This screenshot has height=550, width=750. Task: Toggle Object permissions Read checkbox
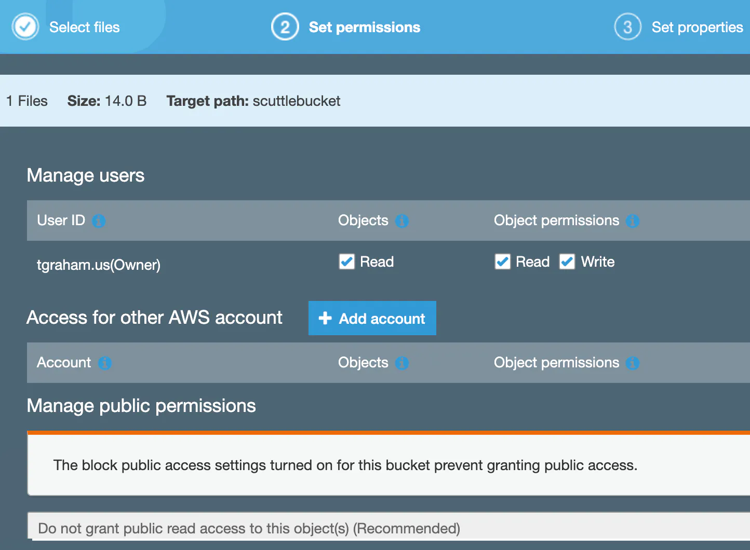tap(503, 262)
